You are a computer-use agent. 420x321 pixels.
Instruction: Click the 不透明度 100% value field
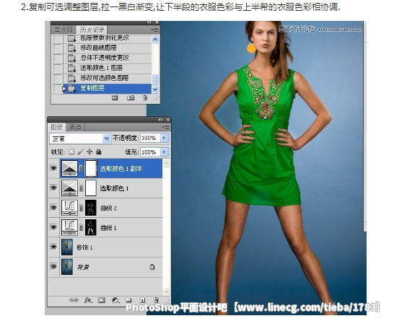(x=150, y=138)
